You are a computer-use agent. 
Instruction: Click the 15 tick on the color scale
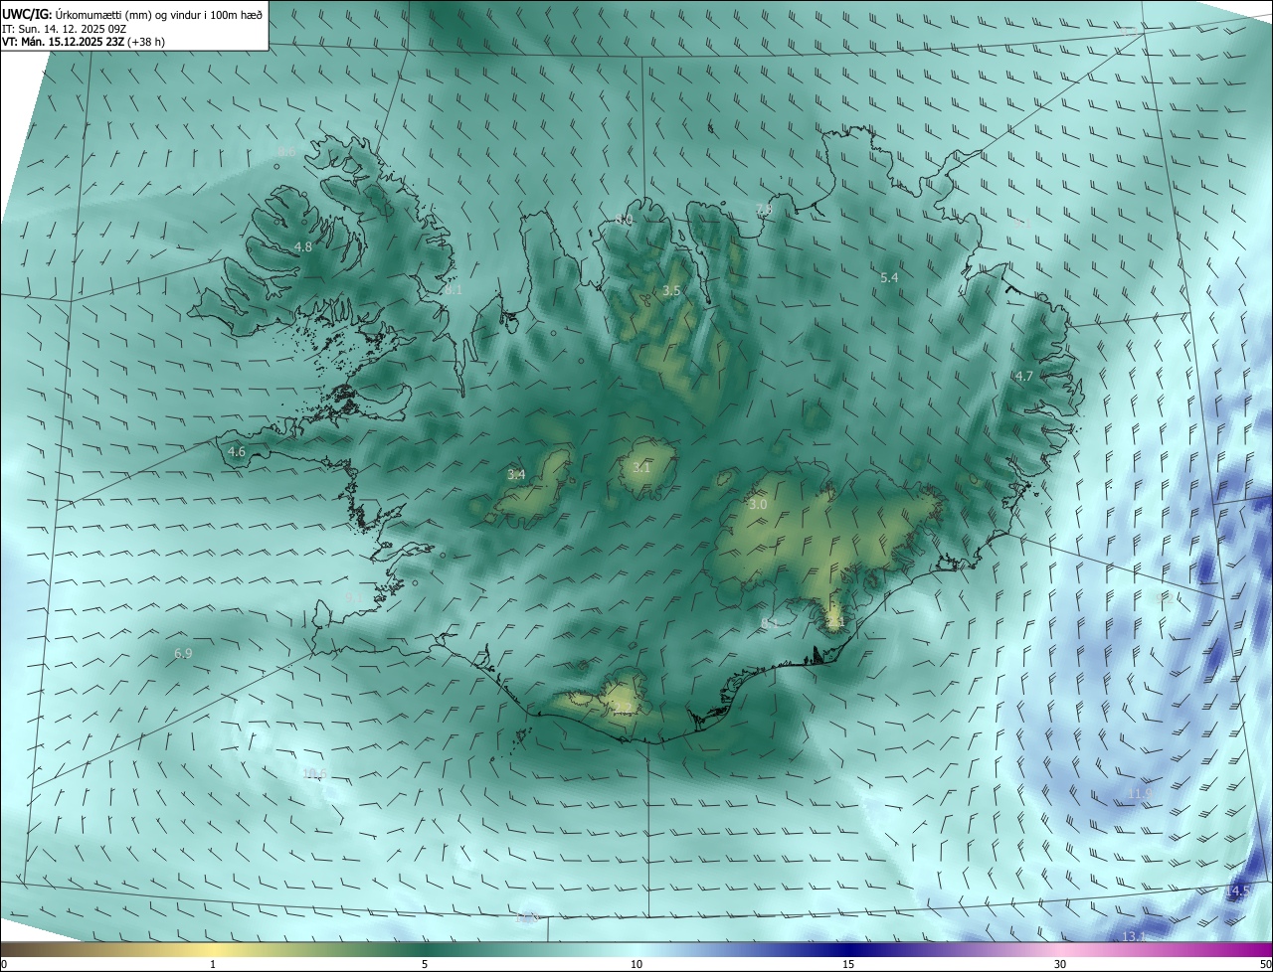tap(848, 964)
